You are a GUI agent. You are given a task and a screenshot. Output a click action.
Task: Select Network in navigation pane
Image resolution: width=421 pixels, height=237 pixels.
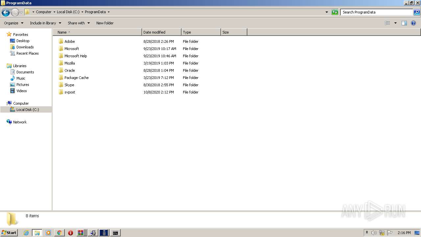pyautogui.click(x=20, y=122)
